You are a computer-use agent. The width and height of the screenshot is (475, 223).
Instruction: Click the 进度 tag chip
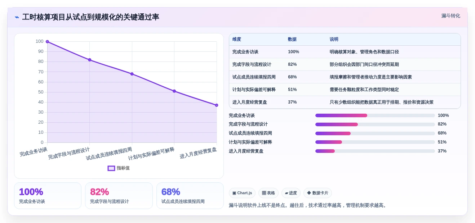(291, 193)
